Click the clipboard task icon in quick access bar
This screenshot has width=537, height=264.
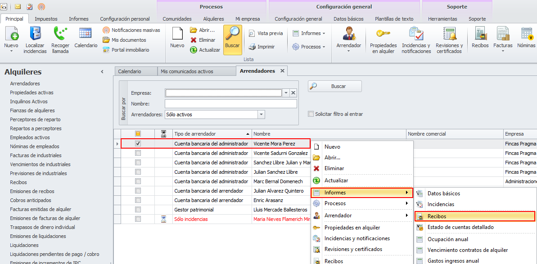(29, 6)
